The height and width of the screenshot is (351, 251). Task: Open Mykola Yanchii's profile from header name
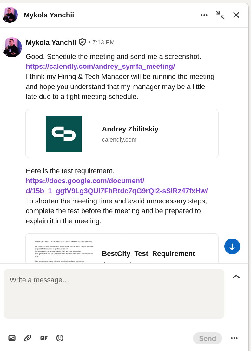pyautogui.click(x=49, y=15)
